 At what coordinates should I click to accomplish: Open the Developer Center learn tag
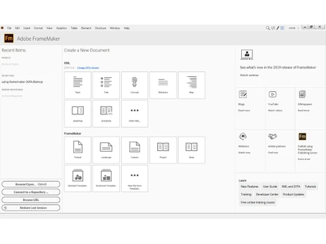267,195
